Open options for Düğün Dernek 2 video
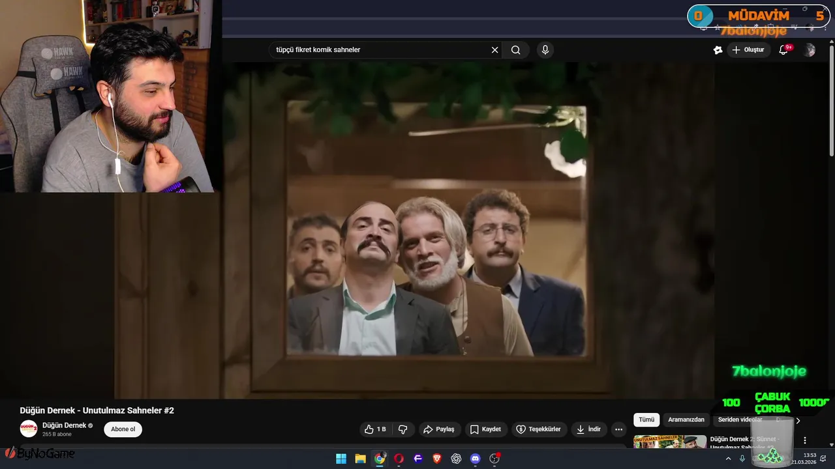 pos(805,441)
